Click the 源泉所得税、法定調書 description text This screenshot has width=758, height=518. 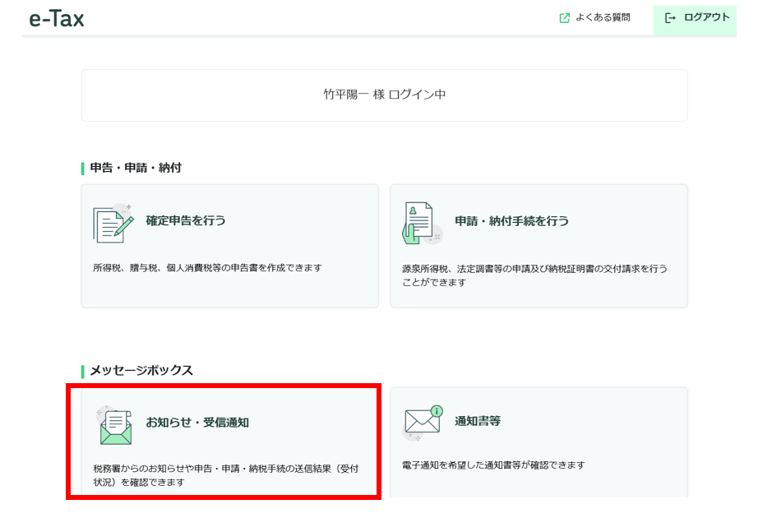(x=534, y=275)
